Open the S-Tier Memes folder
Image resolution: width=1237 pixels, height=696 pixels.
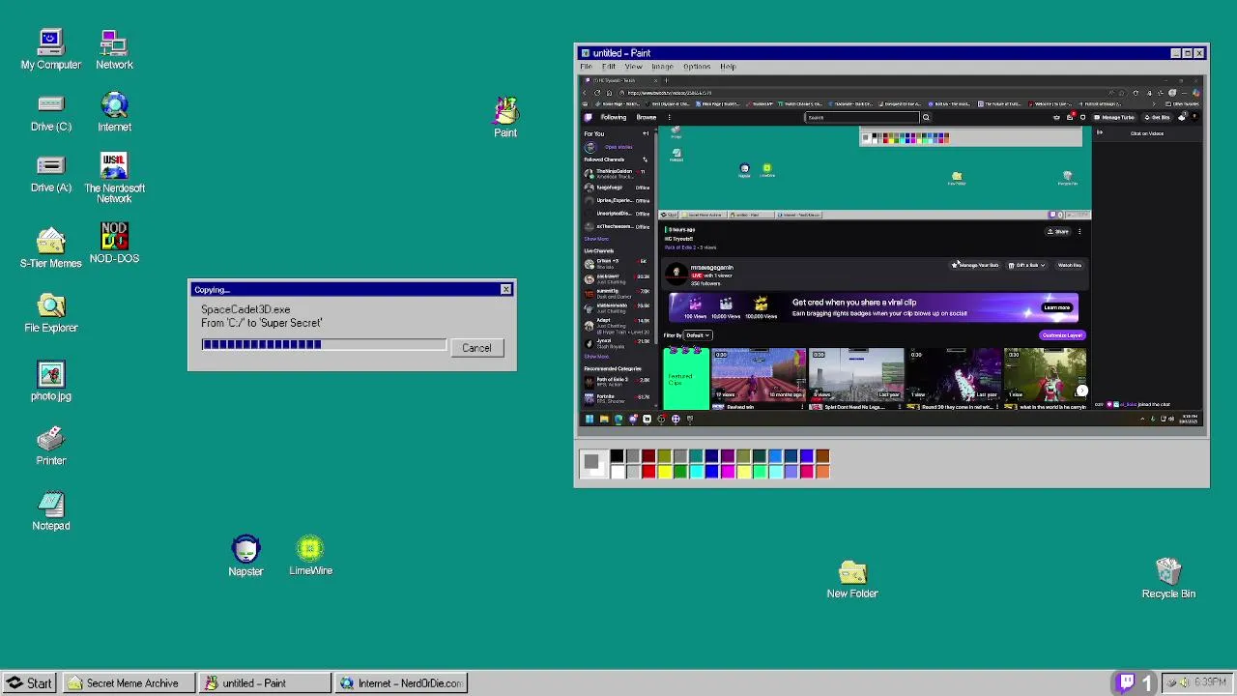click(50, 247)
